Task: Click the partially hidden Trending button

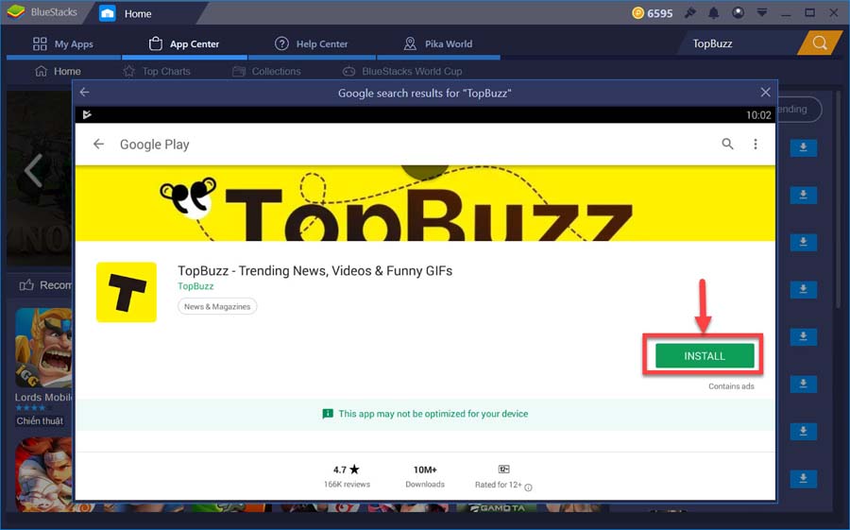Action: coord(800,109)
